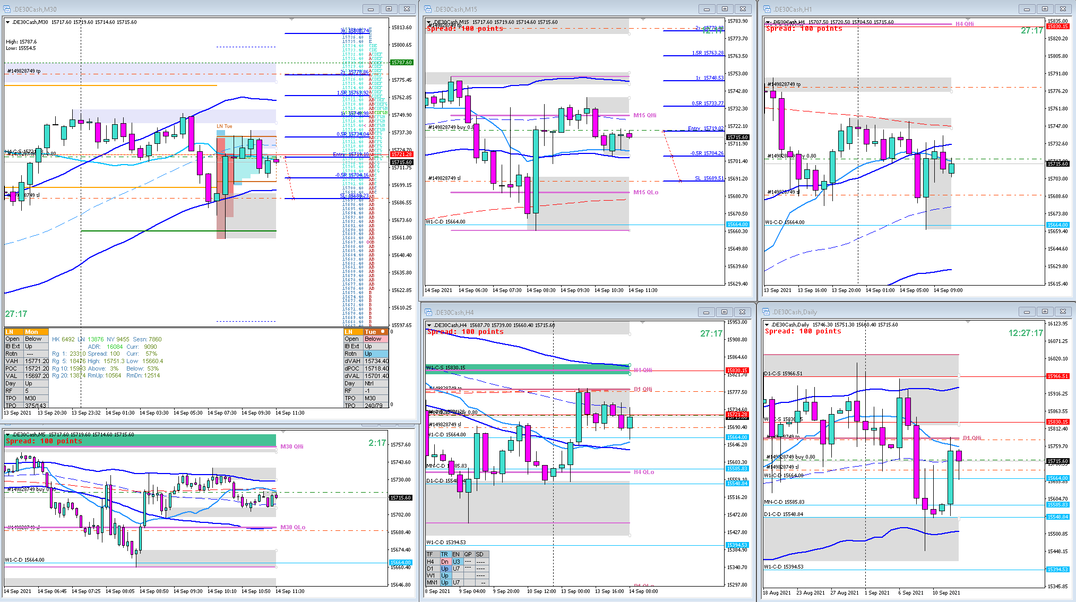
Task: Click the .DE30Cash,M30 window title icon
Action: (x=7, y=9)
